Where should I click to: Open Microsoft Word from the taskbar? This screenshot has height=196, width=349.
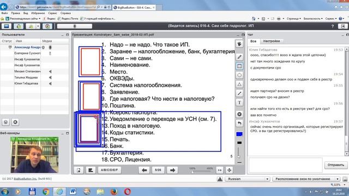[x=73, y=191]
